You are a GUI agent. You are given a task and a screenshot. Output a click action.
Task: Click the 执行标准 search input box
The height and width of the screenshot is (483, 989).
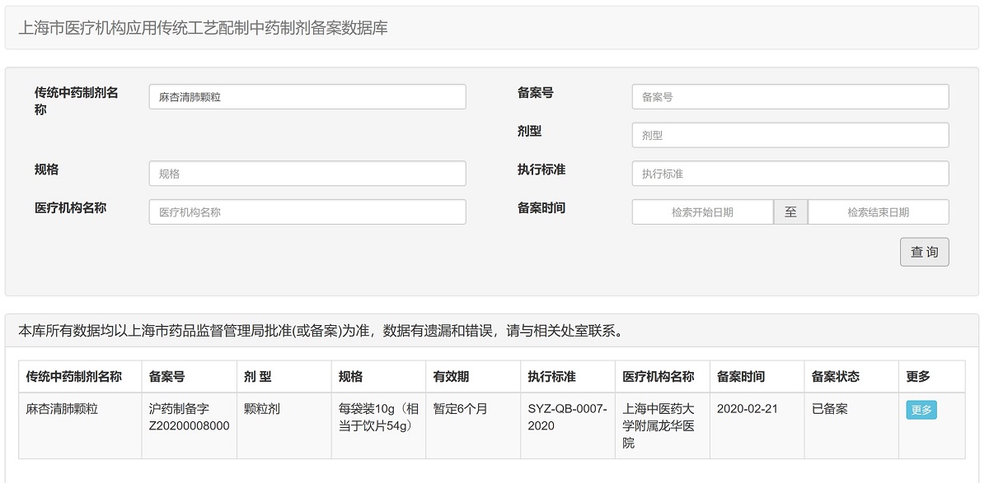click(790, 174)
